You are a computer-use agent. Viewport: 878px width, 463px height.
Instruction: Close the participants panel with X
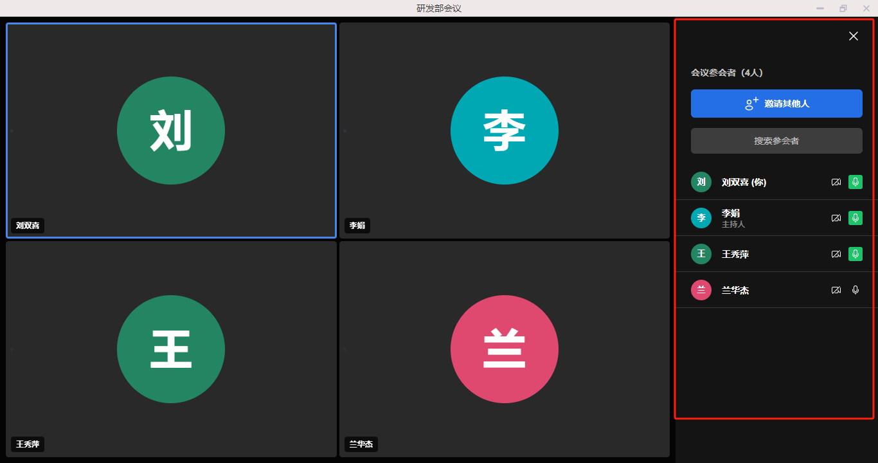coord(853,36)
